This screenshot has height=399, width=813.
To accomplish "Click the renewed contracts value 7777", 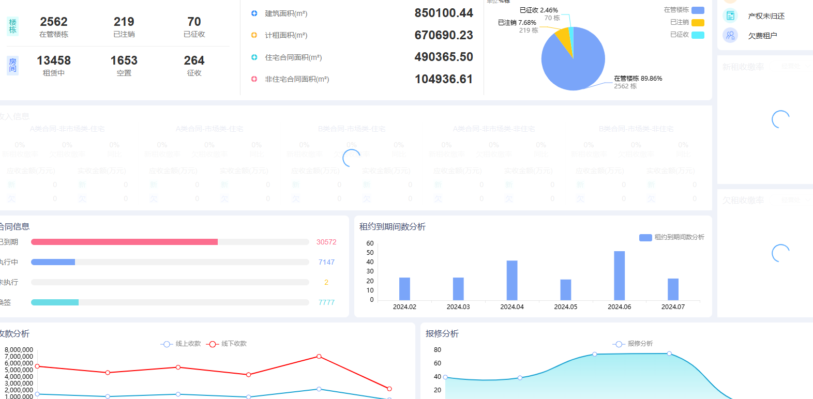I will pos(326,302).
